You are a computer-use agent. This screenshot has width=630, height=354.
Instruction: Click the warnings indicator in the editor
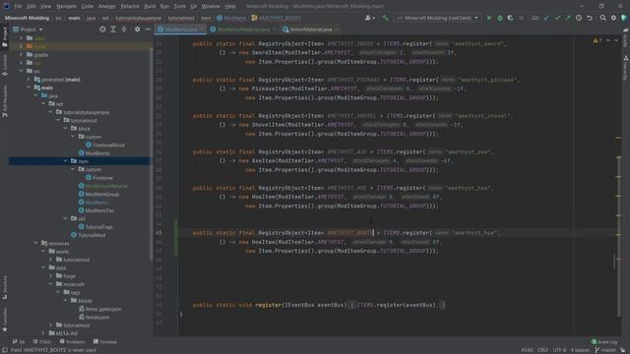tap(598, 40)
